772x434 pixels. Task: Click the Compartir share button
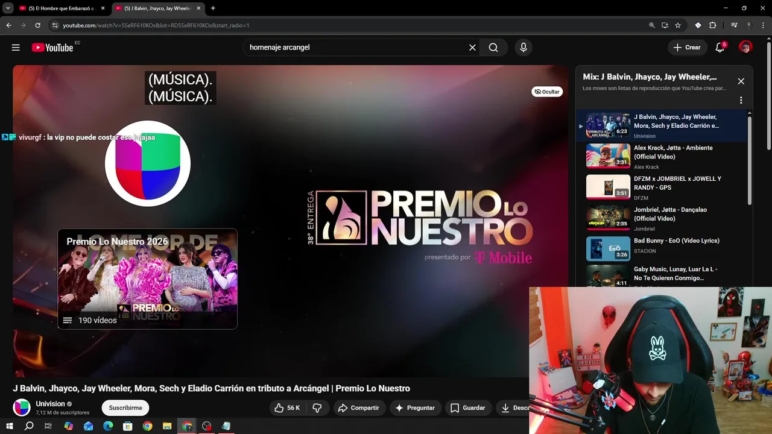(359, 408)
